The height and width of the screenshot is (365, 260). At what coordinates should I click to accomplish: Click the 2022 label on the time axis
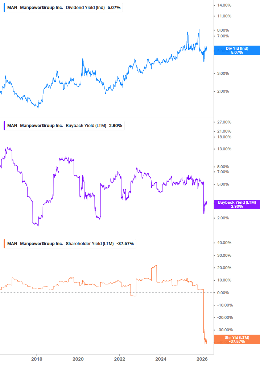tap(119, 359)
